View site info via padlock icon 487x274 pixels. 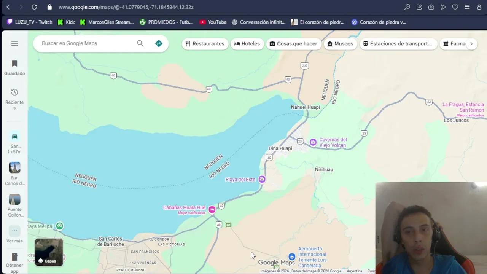pyautogui.click(x=49, y=7)
